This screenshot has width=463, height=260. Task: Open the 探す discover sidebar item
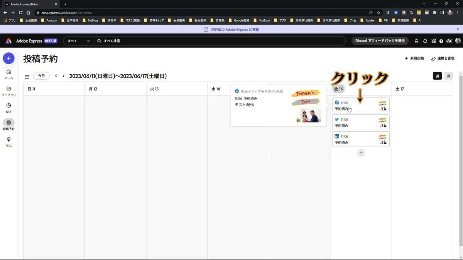pos(8,108)
